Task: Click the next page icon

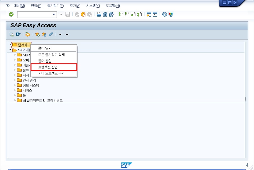Action: point(133,14)
